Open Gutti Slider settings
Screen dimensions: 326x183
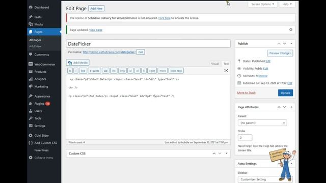click(x=41, y=136)
